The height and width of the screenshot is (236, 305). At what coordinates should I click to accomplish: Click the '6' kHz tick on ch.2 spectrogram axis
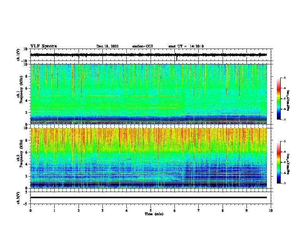[27, 152]
